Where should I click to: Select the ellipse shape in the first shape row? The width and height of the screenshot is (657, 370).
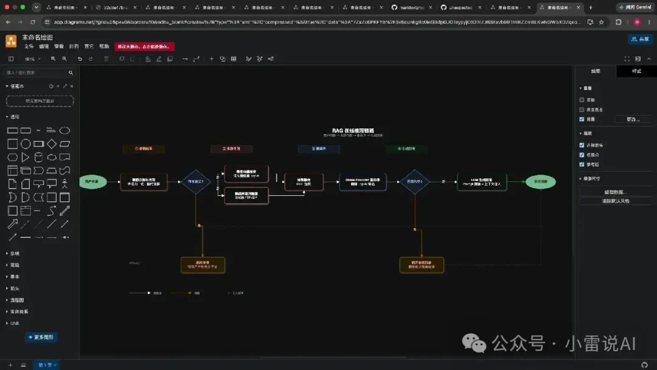click(64, 130)
